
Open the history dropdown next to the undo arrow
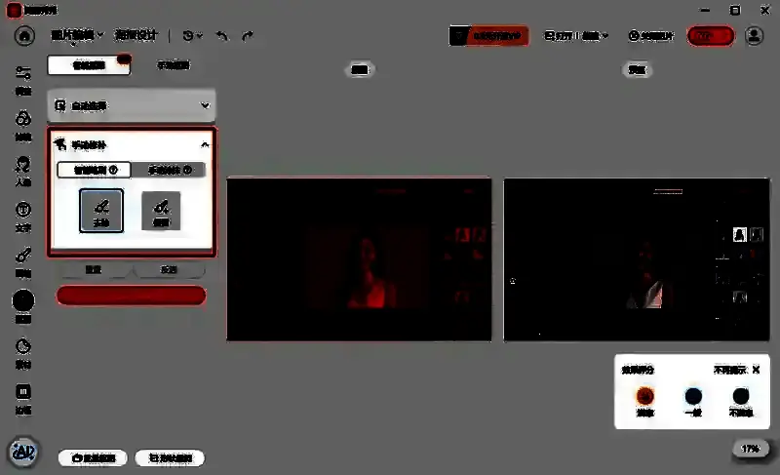[192, 36]
